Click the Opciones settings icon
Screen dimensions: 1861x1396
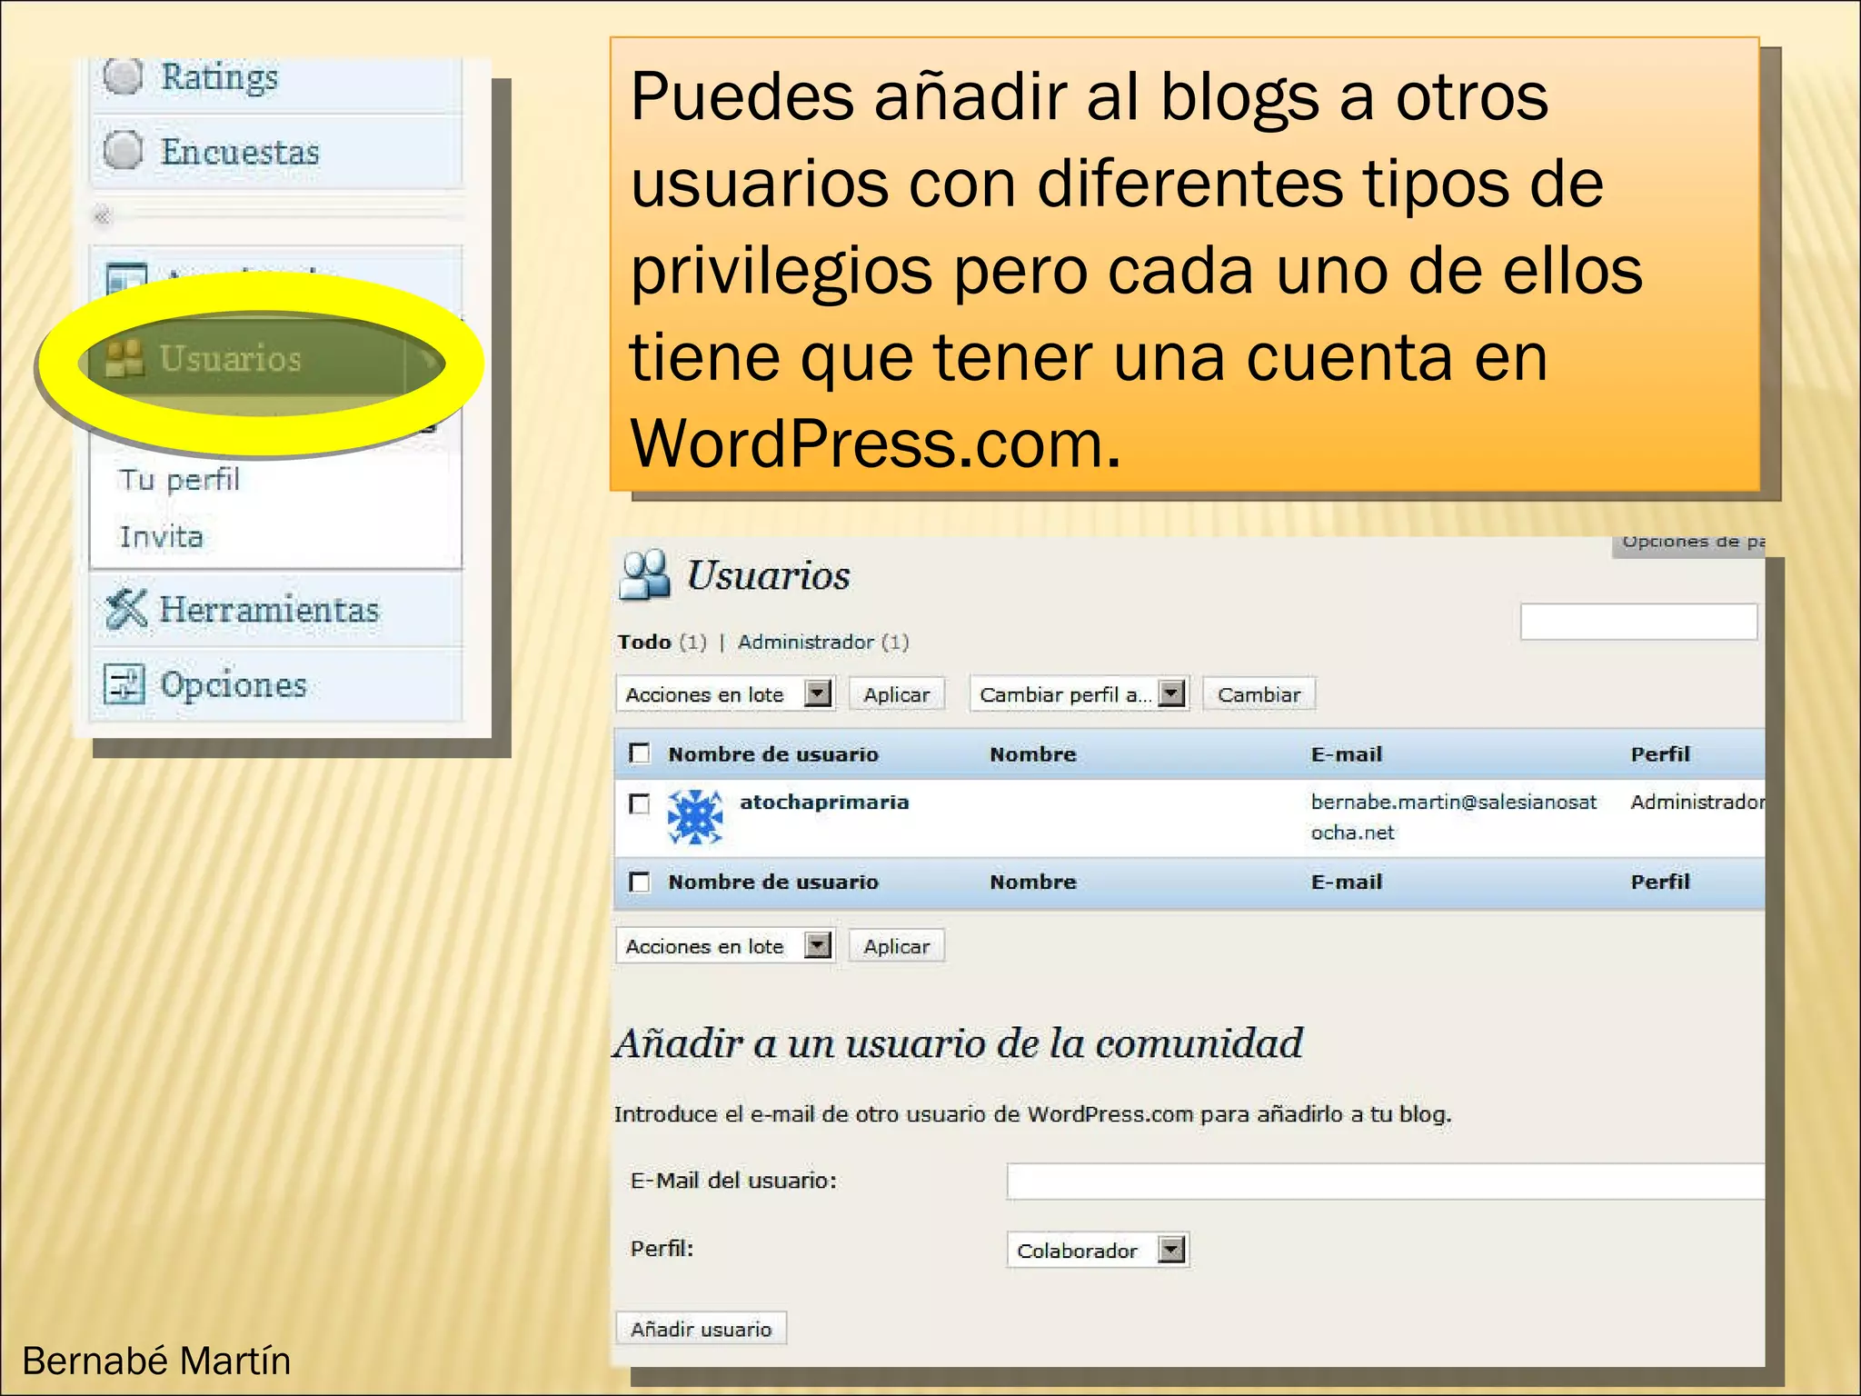(124, 684)
